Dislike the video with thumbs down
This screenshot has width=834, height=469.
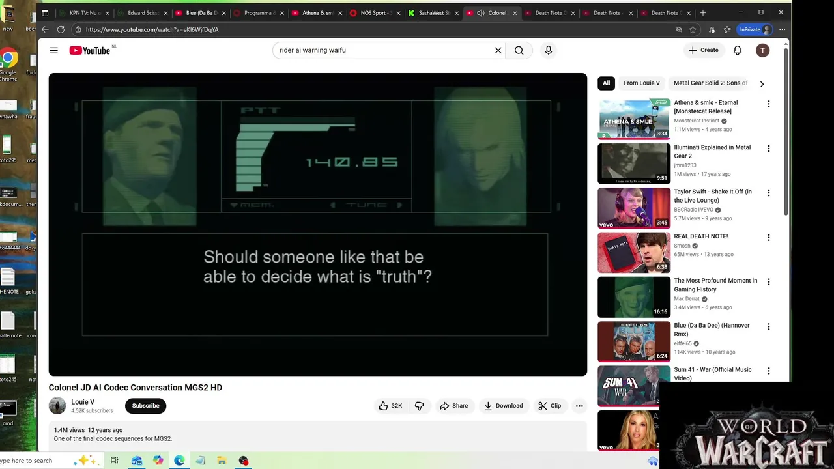coord(419,406)
